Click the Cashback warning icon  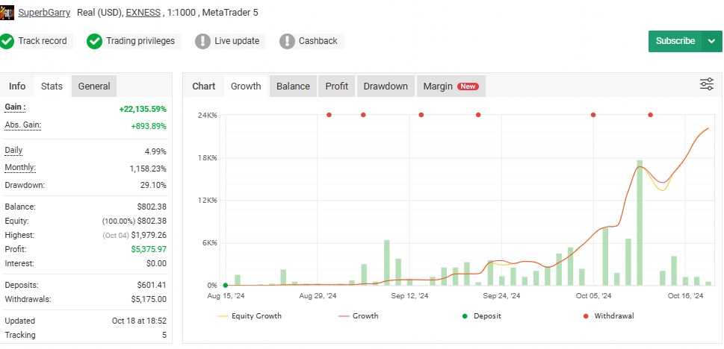287,41
